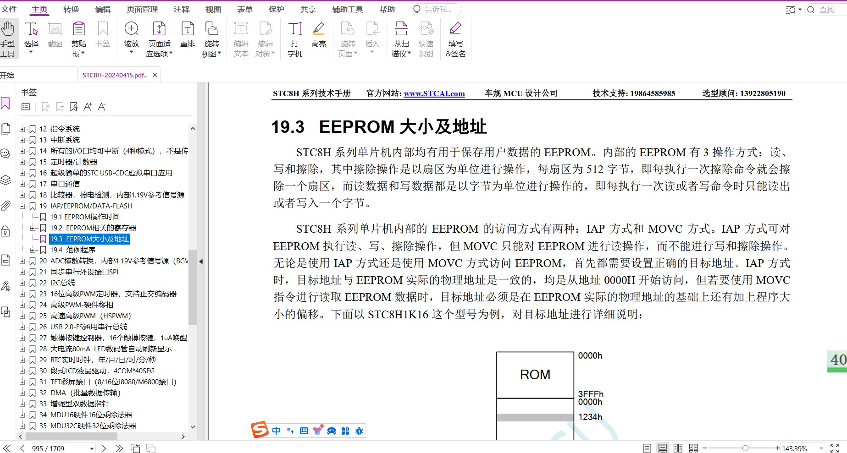Open Fill & Sign (填写&签名)

point(455,39)
